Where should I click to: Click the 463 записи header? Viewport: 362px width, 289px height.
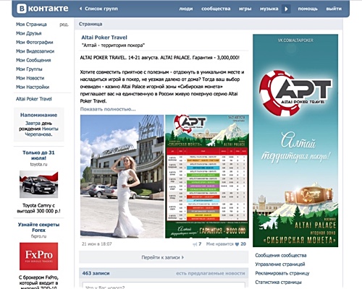[x=96, y=273]
